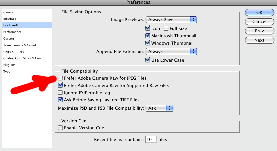The height and width of the screenshot is (151, 277).
Task: Enable Prefer Adobe Camera Raw for JPEG Files
Action: [x=60, y=78]
